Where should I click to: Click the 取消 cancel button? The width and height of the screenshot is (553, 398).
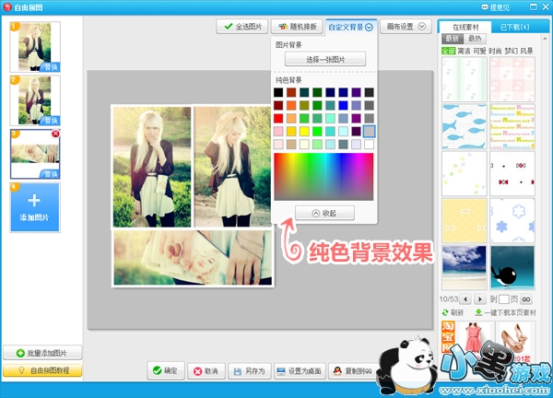206,371
